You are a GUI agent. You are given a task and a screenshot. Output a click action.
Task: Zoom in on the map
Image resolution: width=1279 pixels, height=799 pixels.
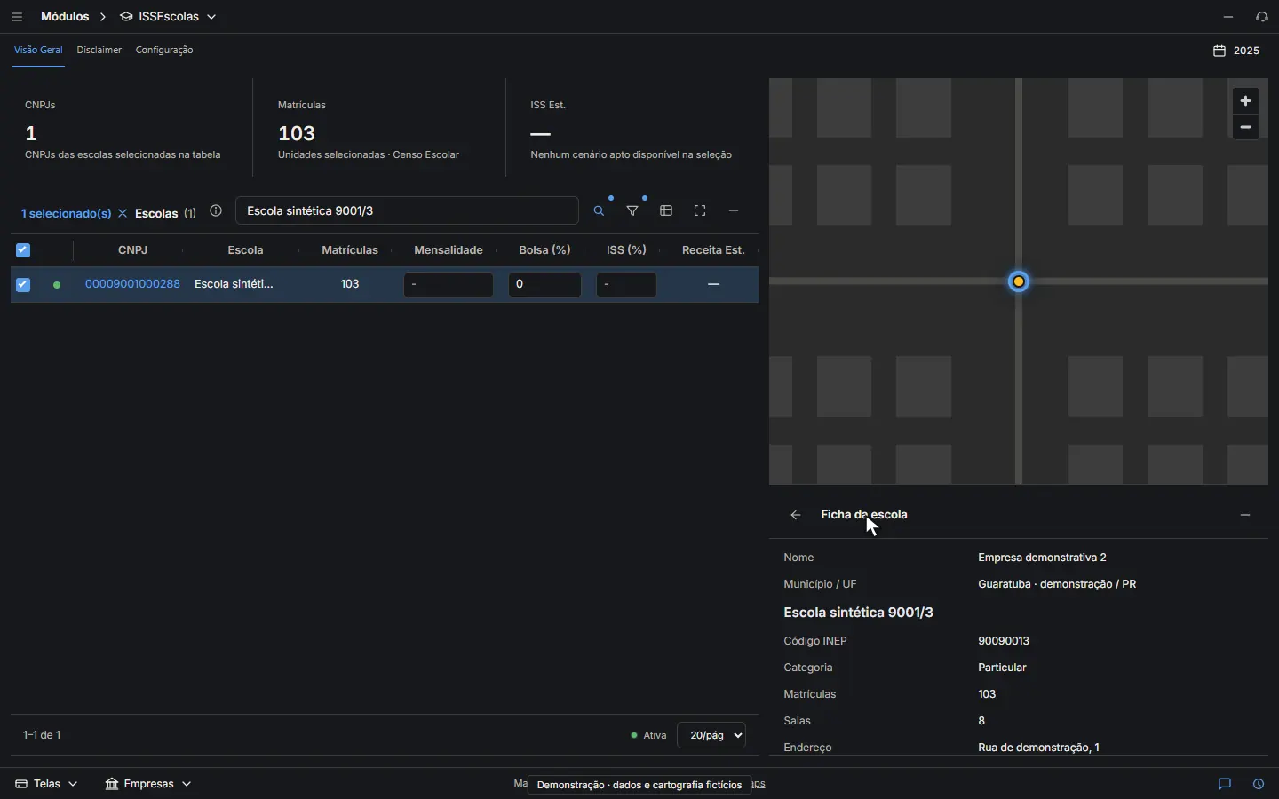(1247, 101)
